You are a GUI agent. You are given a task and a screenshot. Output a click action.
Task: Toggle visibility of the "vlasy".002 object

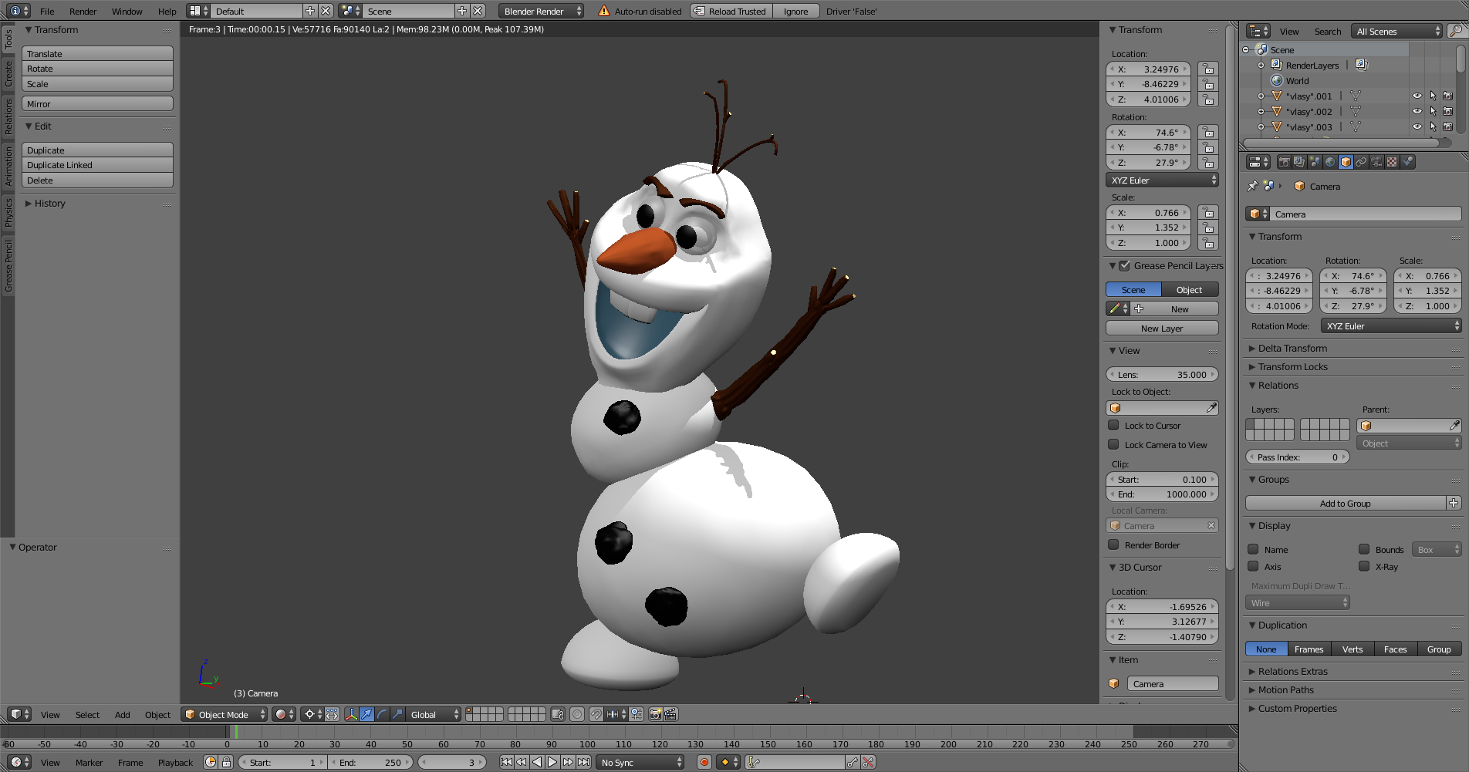click(1417, 111)
